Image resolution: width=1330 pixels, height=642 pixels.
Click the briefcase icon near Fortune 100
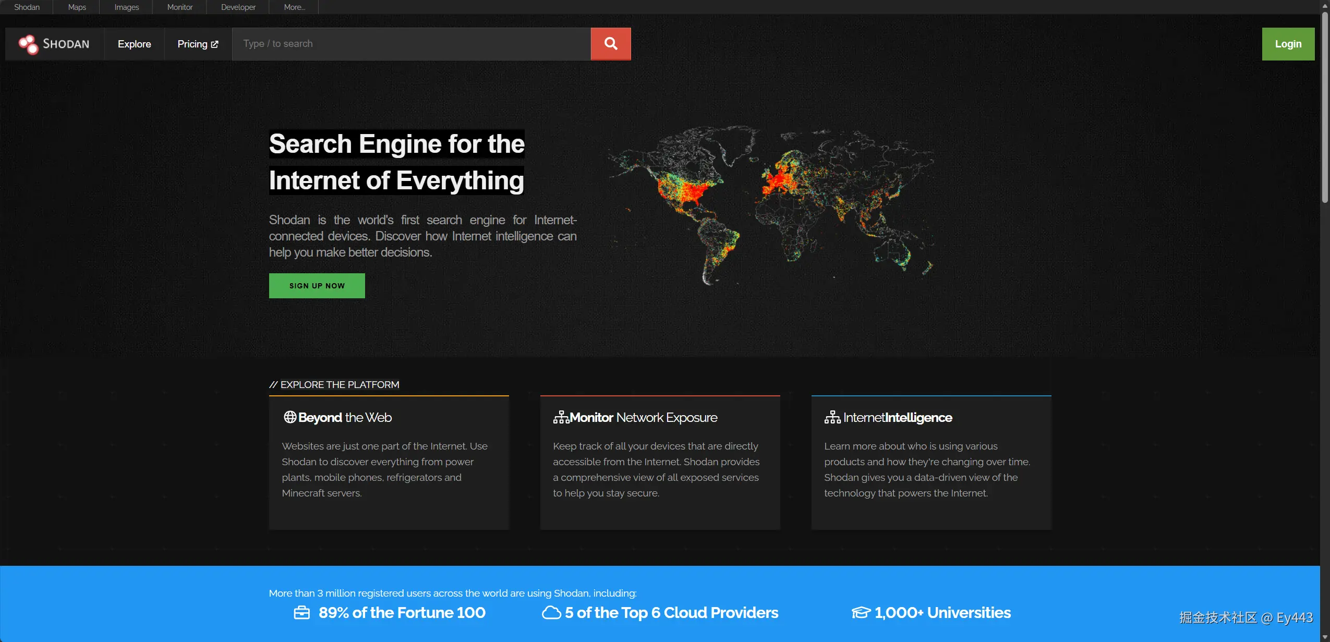click(301, 613)
